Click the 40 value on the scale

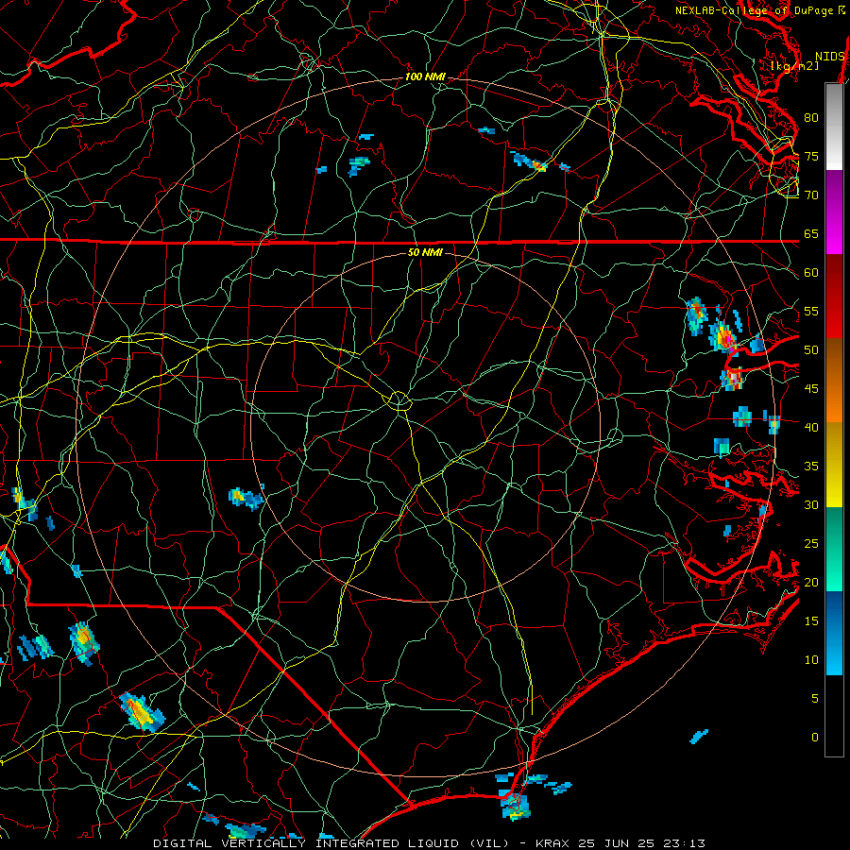(811, 428)
